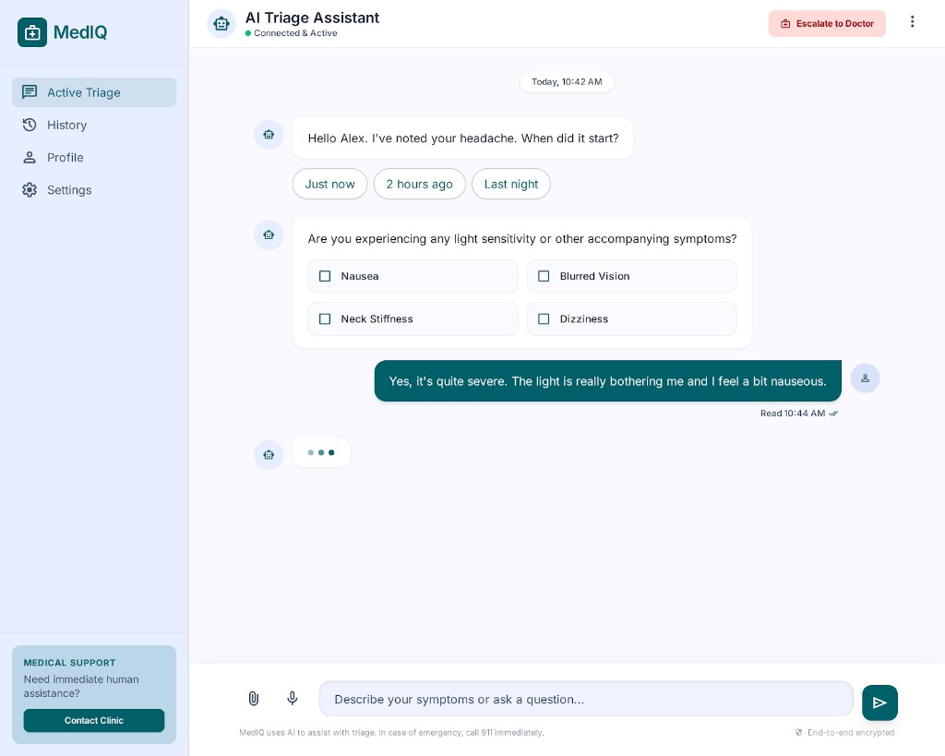Click the MedIQ brand name text

[x=80, y=32]
